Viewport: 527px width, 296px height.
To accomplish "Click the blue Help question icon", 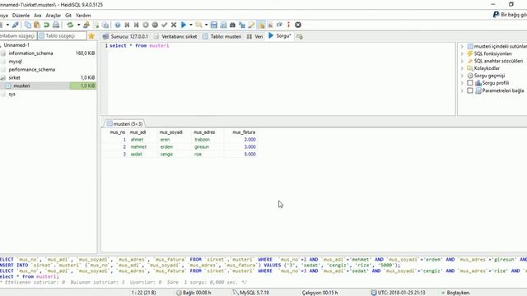I will (x=117, y=25).
